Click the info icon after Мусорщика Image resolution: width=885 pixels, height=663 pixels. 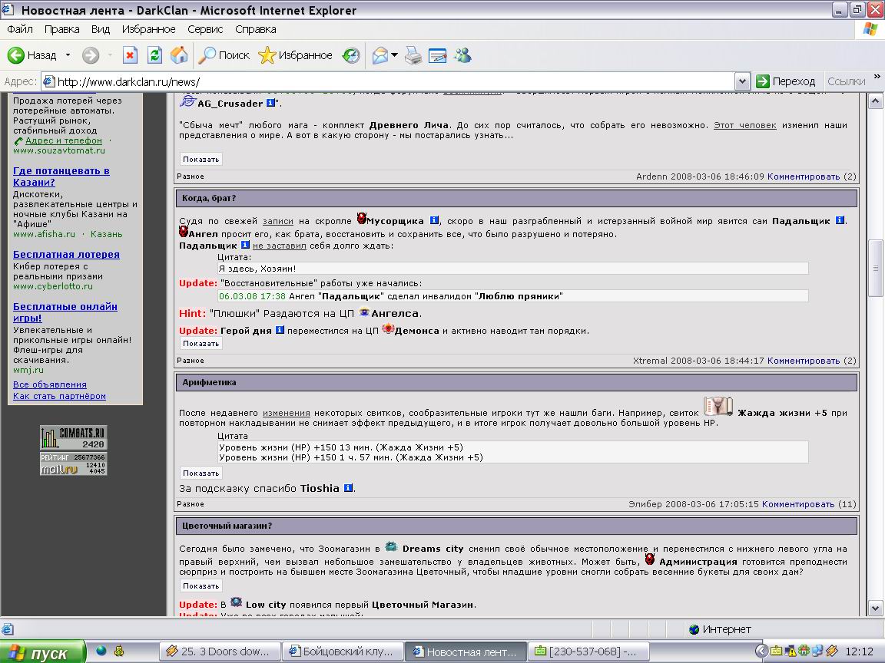tap(434, 220)
